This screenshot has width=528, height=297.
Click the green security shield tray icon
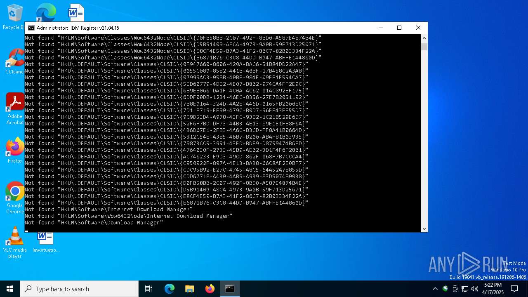click(445, 289)
